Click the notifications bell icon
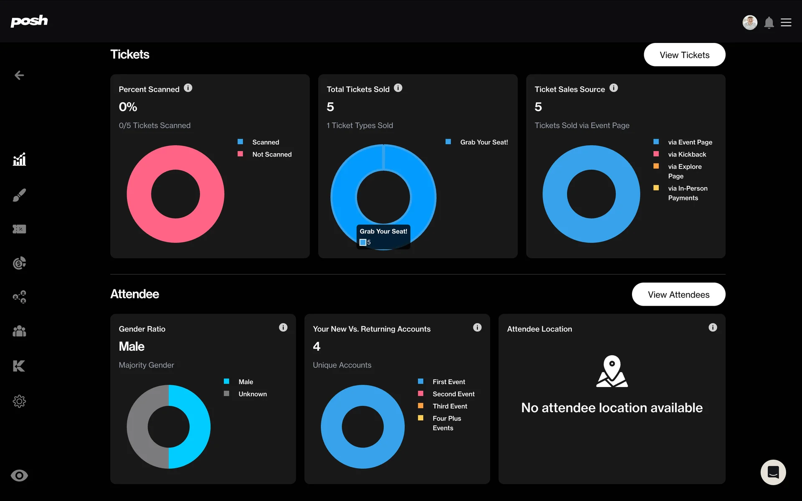This screenshot has width=802, height=501. pyautogui.click(x=769, y=23)
